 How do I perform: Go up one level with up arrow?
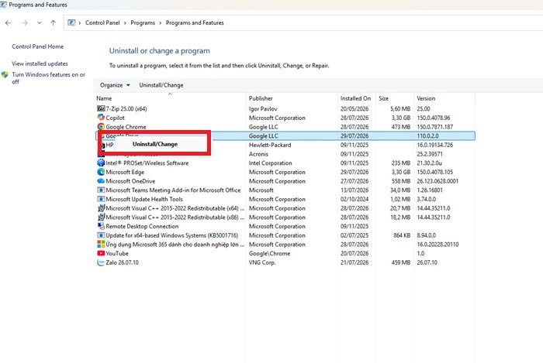[x=53, y=22]
